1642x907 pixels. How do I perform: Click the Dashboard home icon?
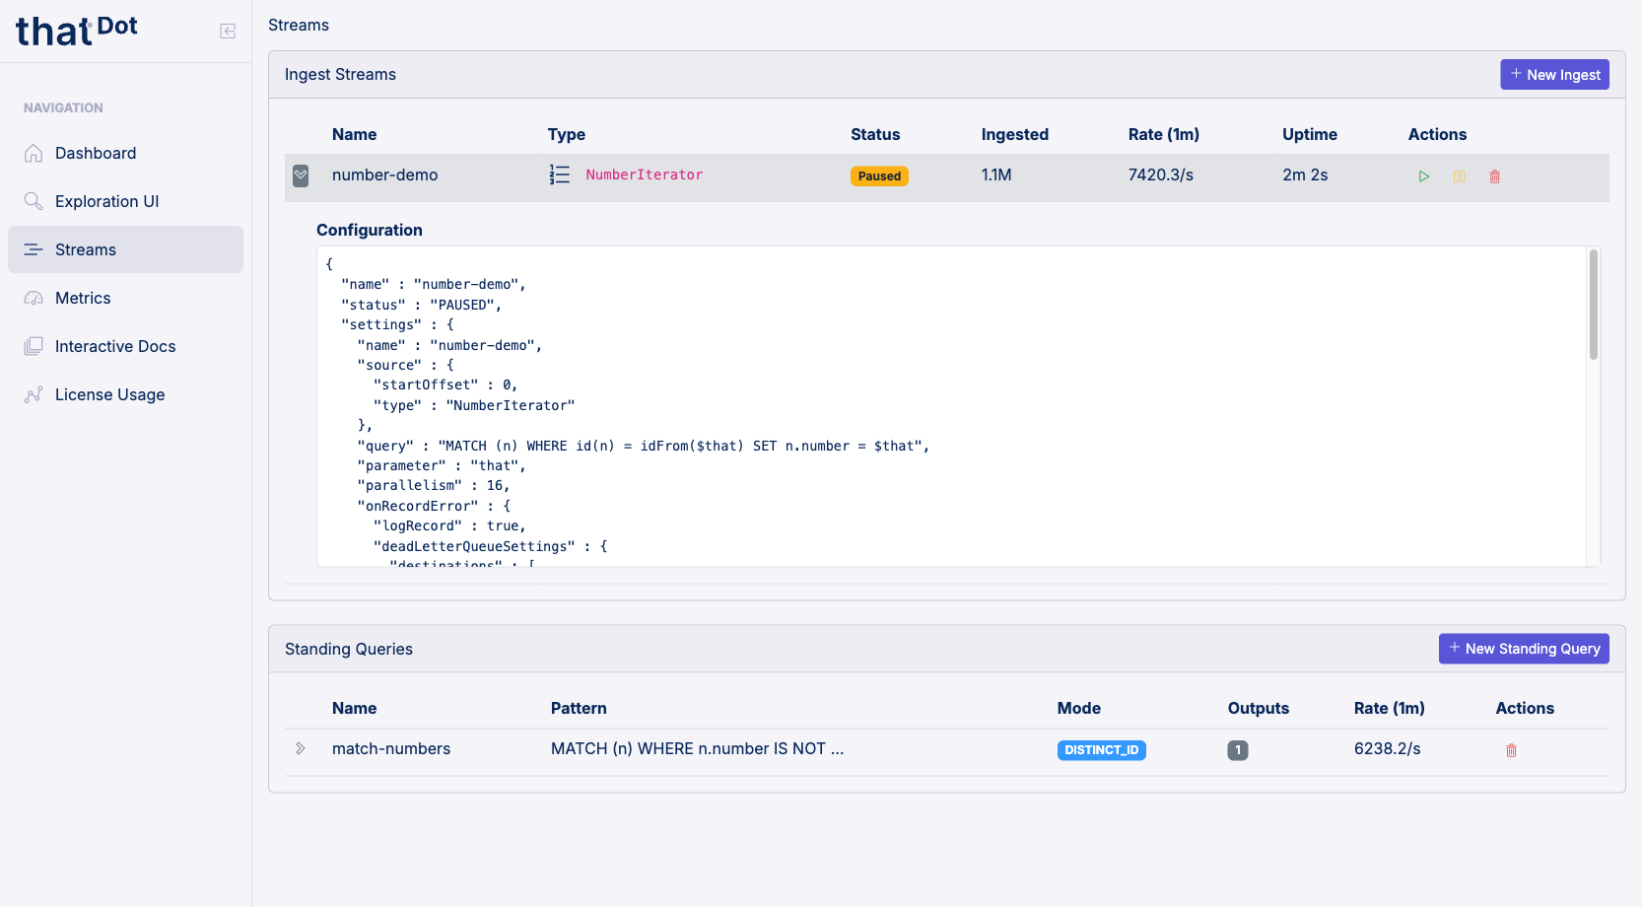point(34,153)
